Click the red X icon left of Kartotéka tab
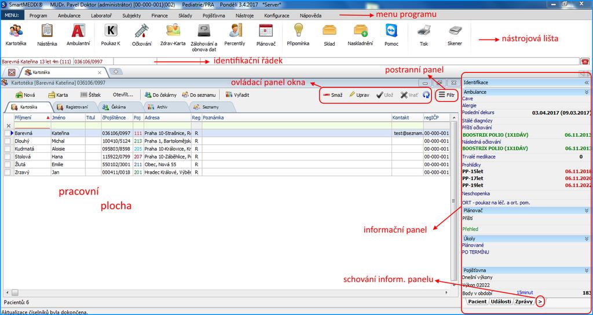 [12, 72]
